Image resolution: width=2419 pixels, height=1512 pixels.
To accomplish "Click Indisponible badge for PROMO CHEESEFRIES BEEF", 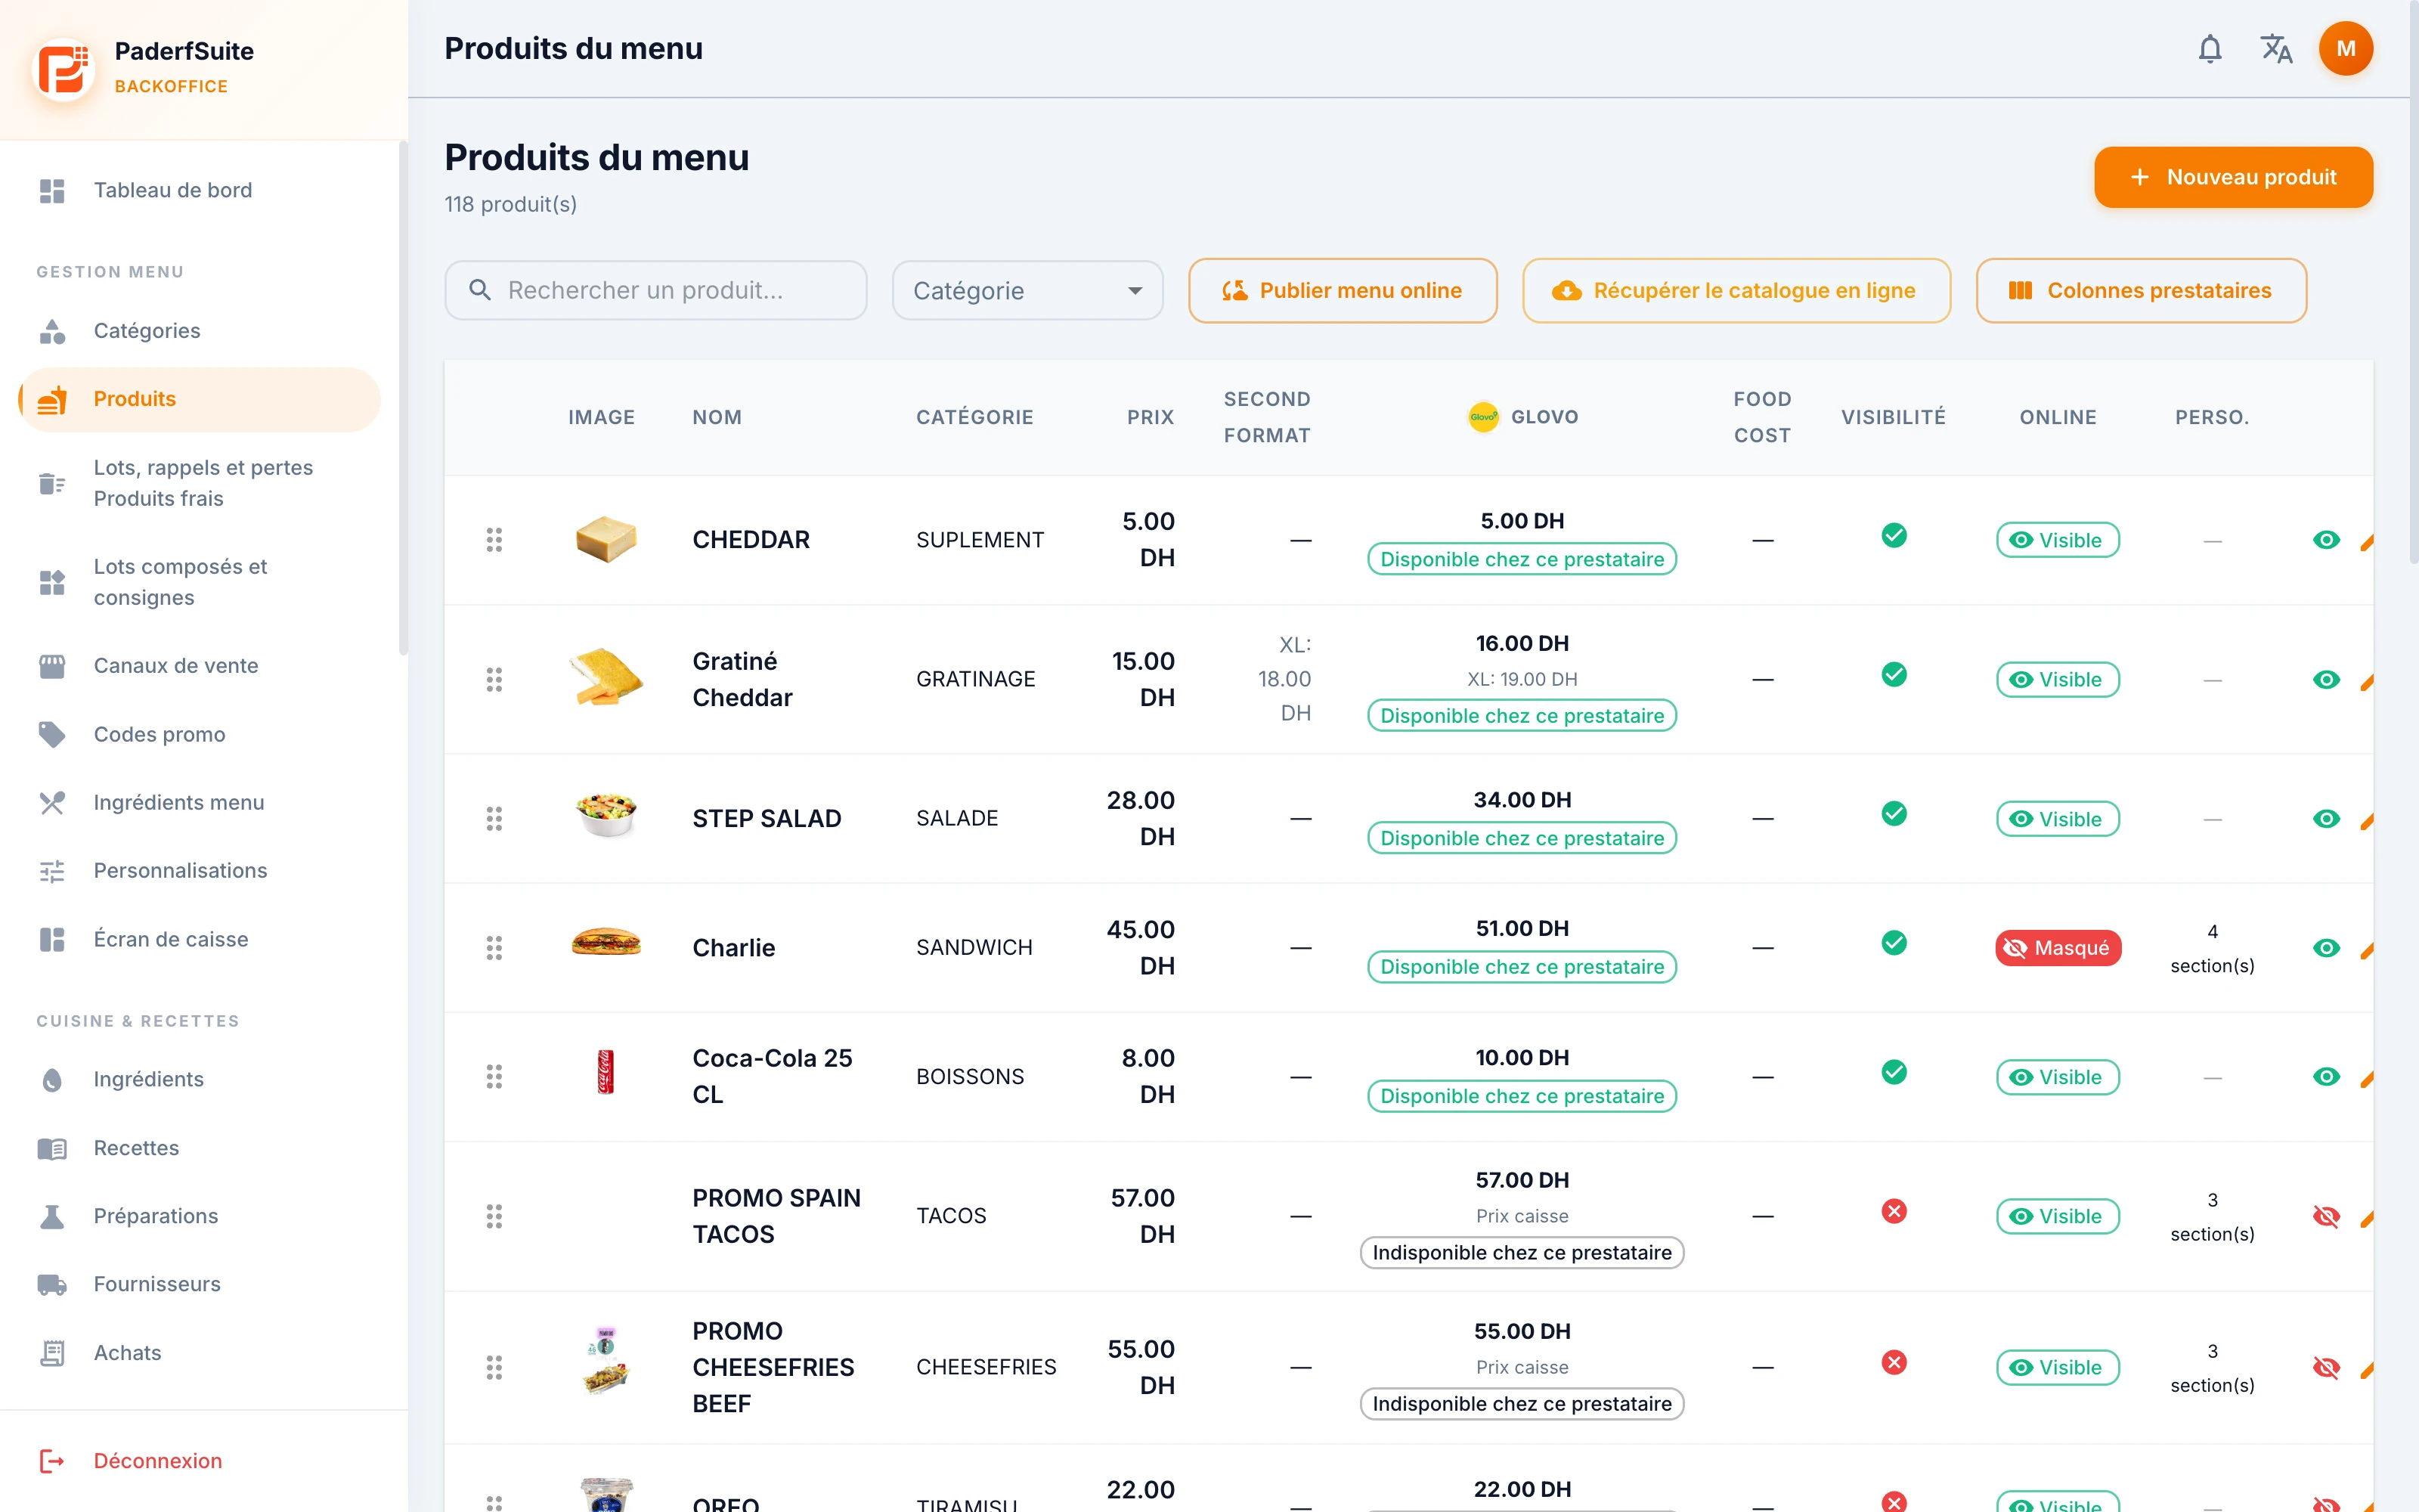I will [x=1522, y=1404].
